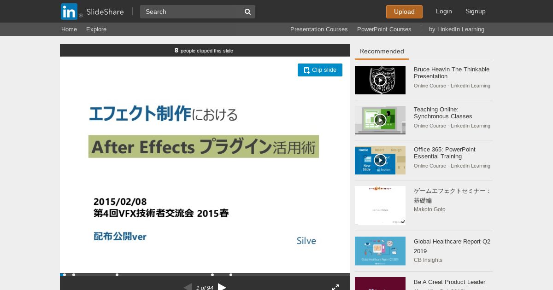Open the ゲームエフェクトセミナー slide thumbnail
553x290 pixels.
click(x=380, y=205)
